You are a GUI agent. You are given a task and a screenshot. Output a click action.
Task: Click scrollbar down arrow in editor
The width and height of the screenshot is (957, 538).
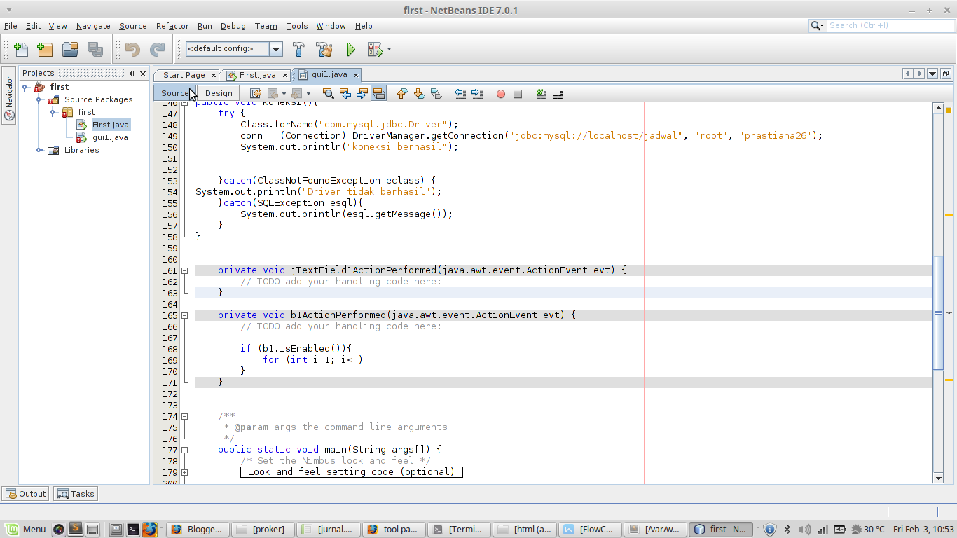point(939,478)
